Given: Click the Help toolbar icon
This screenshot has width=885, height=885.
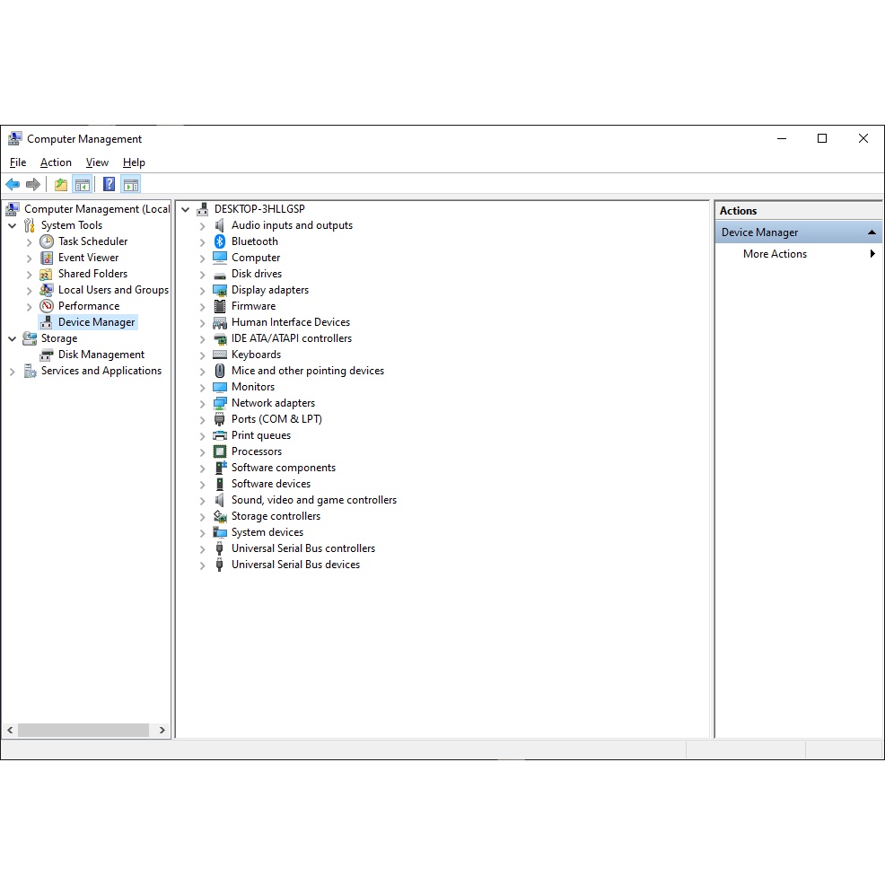Looking at the screenshot, I should (109, 185).
